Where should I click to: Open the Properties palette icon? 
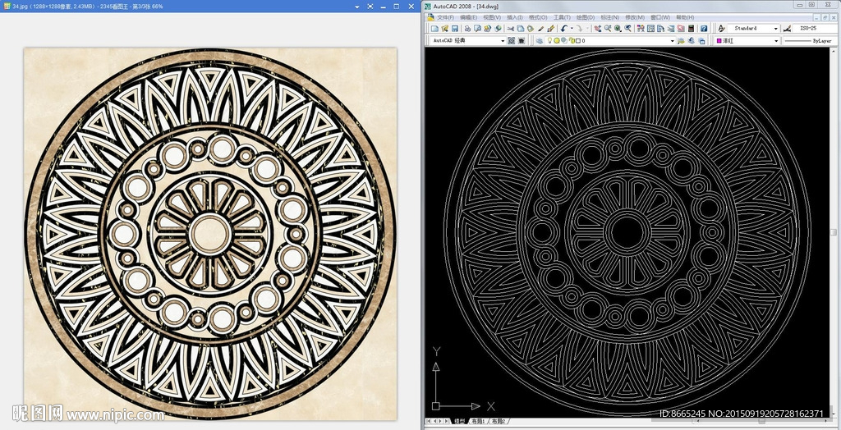tap(641, 29)
